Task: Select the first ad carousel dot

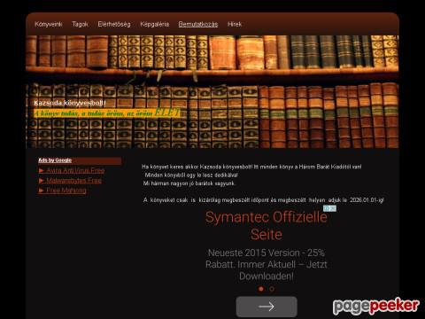Action: pos(261,289)
